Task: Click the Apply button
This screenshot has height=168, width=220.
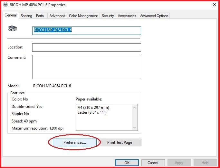Action: [x=179, y=163]
